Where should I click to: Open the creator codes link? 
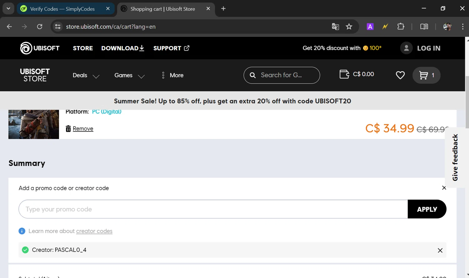pyautogui.click(x=94, y=231)
